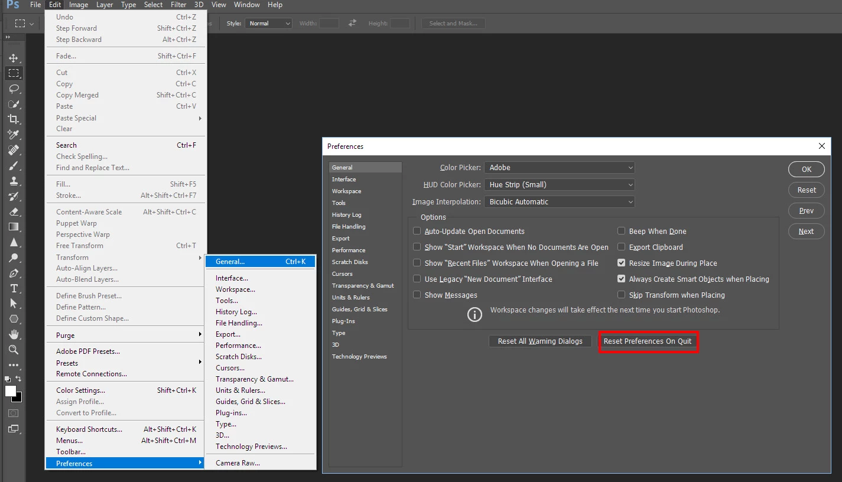Select the Hand tool

click(13, 334)
